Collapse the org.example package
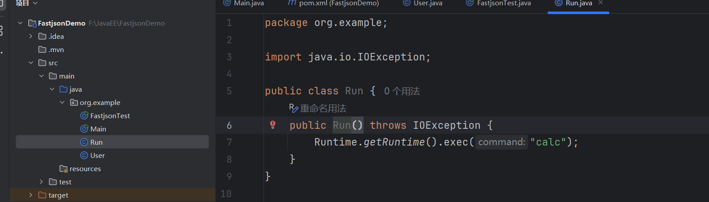 click(x=62, y=102)
